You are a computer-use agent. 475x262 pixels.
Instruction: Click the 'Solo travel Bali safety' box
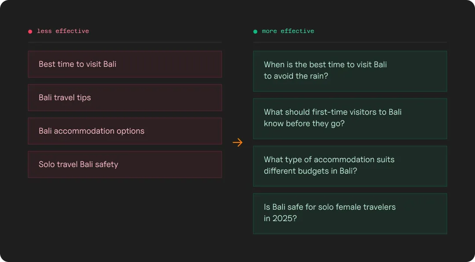point(125,164)
